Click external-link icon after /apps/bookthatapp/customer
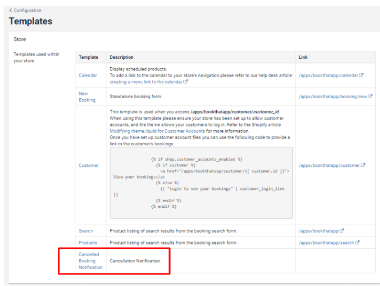380x286 pixels. pos(363,166)
